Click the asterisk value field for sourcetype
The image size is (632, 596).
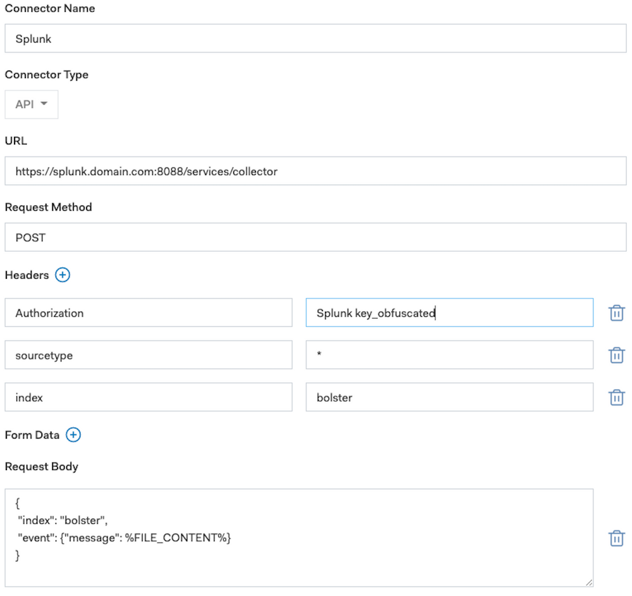(449, 355)
